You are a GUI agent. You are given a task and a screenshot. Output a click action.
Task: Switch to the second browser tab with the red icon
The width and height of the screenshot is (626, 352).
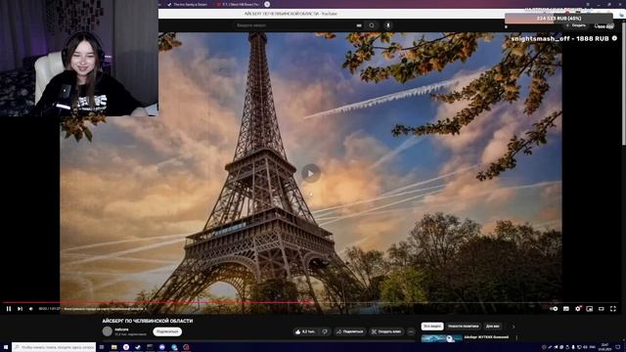click(x=238, y=4)
